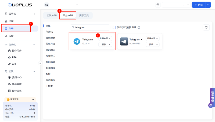215x122 pixels.
Task: Open the 联系我们 chat bubble icon
Action: (211, 105)
